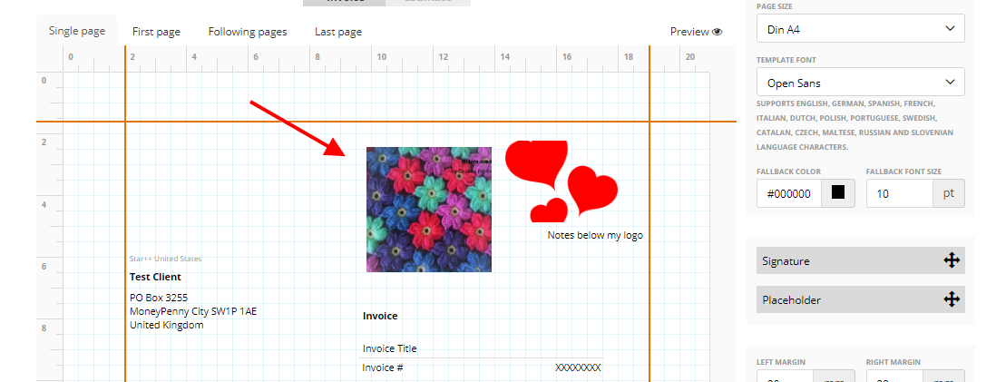996x382 pixels.
Task: Click the 'PO Box 3255' address line
Action: tap(159, 298)
